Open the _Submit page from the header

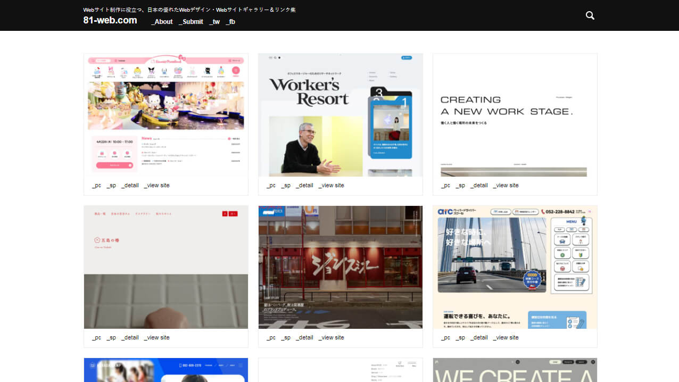click(x=191, y=22)
